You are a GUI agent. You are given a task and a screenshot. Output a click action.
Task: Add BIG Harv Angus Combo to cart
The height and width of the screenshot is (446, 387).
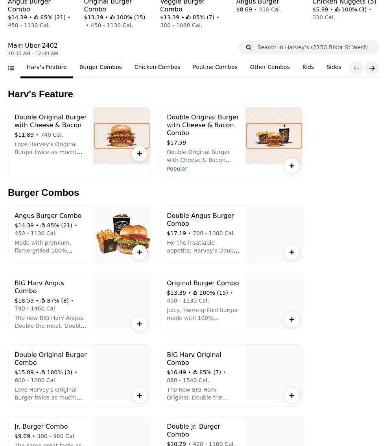139,324
